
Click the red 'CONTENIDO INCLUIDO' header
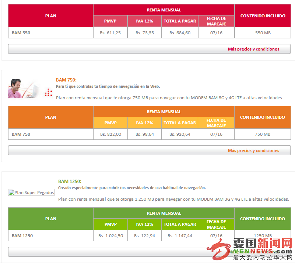pos(263,16)
